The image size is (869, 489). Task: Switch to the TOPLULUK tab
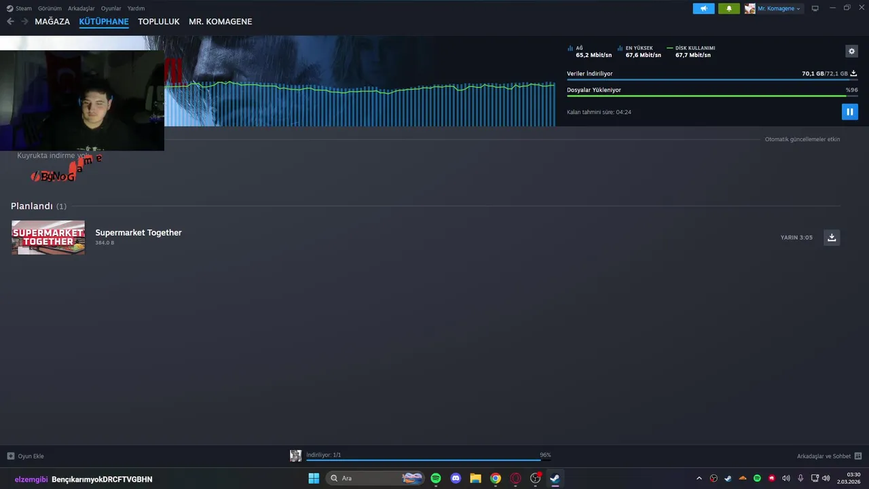(159, 21)
